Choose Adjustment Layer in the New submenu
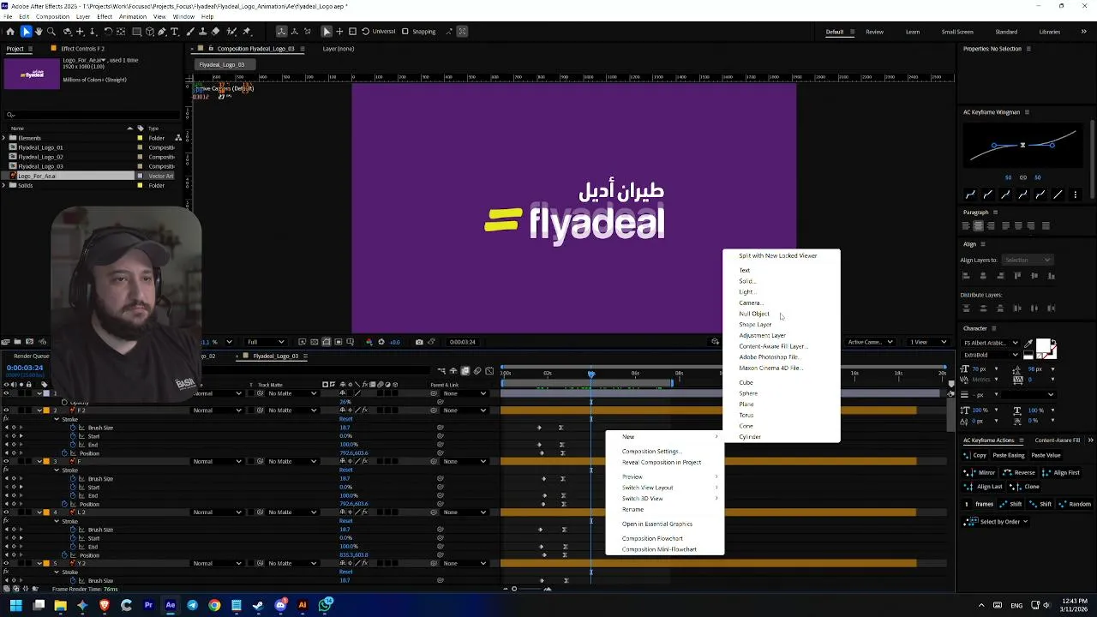Image resolution: width=1097 pixels, height=617 pixels. (x=762, y=336)
